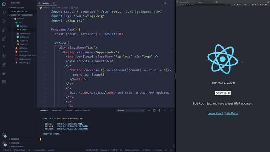The height and width of the screenshot is (152, 270).
Task: Open http://localhost:3000/ link in terminal
Action: click(70, 124)
